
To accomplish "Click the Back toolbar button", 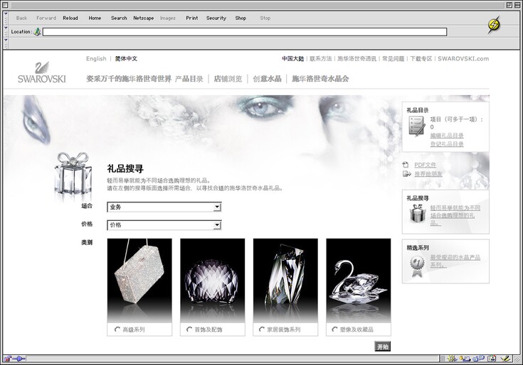I will pyautogui.click(x=21, y=18).
